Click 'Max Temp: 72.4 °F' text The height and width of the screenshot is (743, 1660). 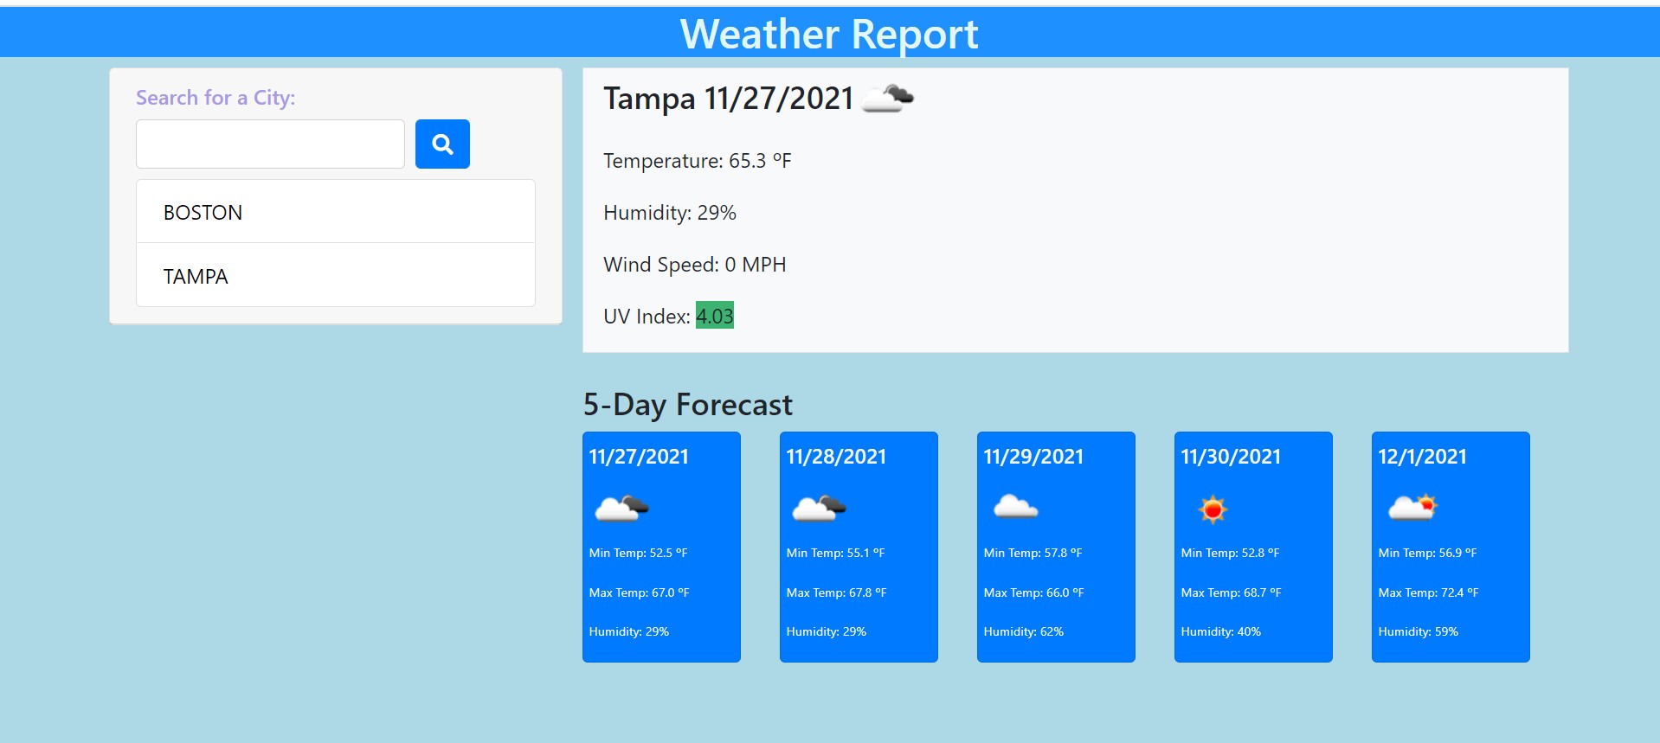pyautogui.click(x=1428, y=592)
